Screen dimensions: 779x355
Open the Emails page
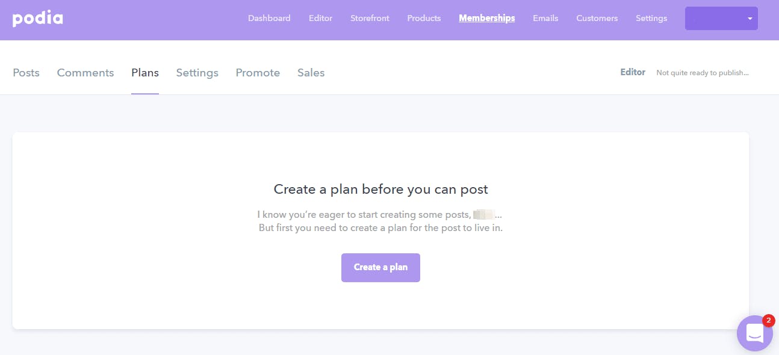(545, 18)
